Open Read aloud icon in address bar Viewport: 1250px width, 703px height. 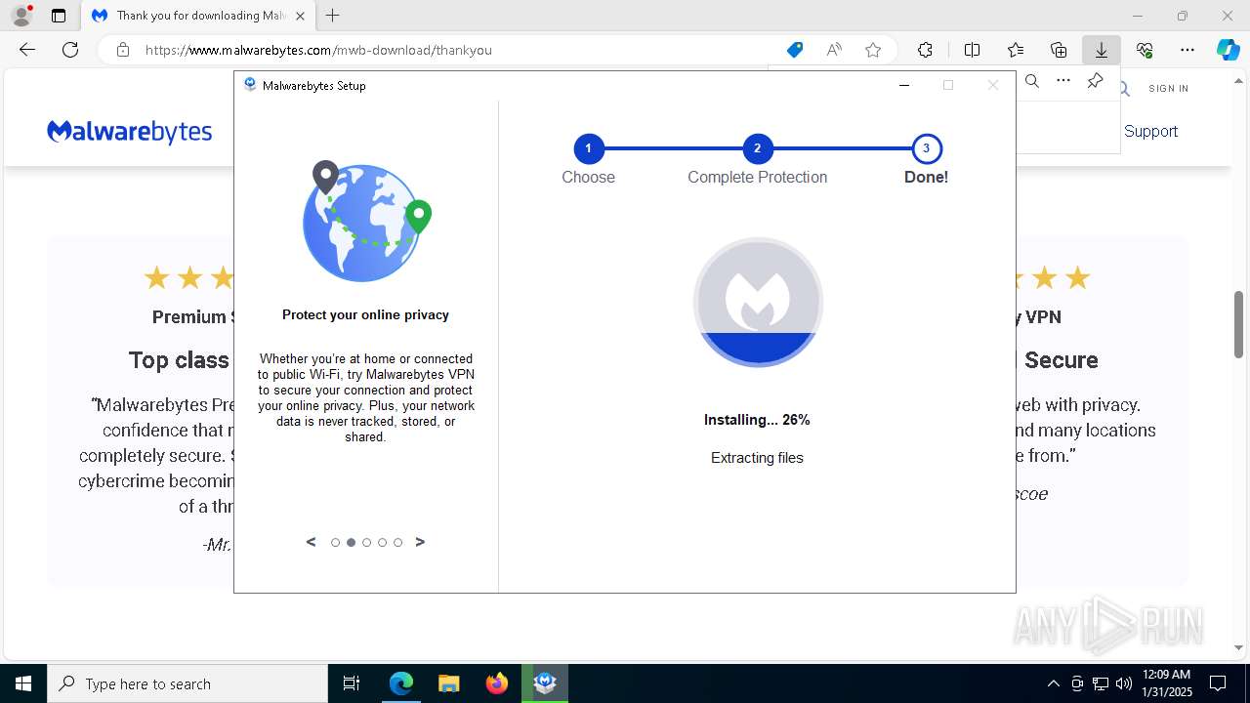pos(834,50)
